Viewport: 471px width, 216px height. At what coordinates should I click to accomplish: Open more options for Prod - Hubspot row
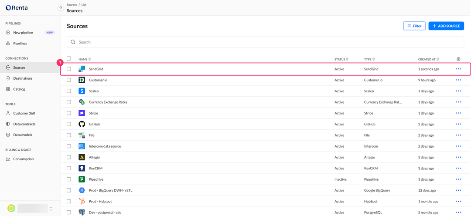point(458,201)
